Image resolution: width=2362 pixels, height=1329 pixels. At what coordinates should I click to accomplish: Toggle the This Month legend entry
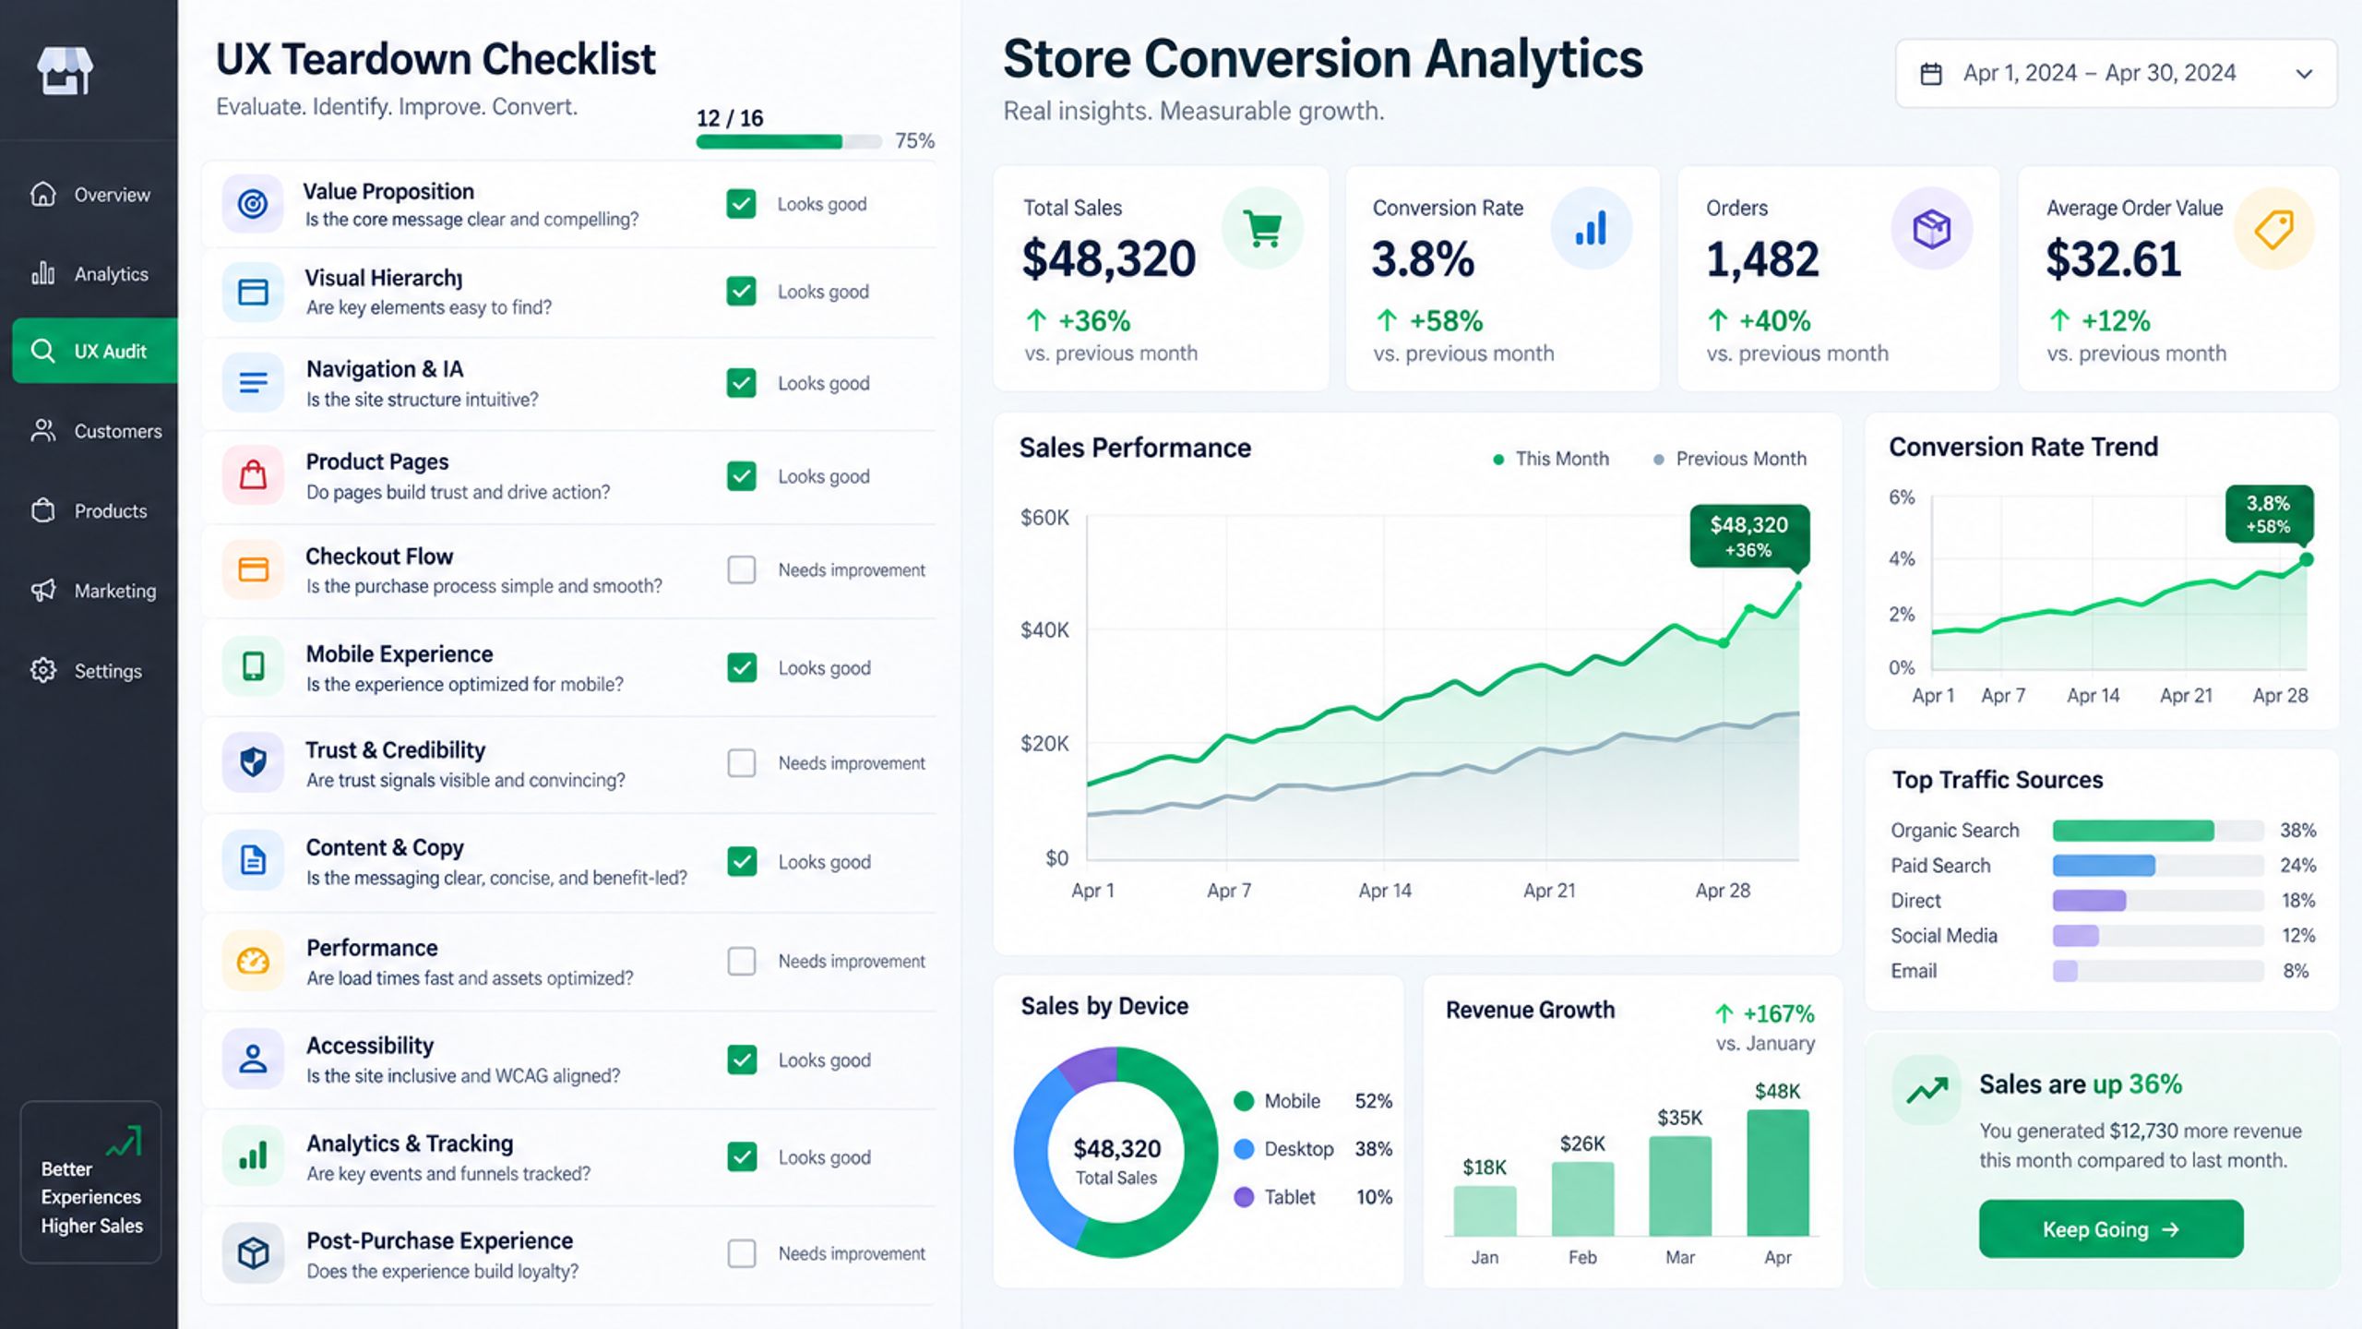pos(1550,459)
